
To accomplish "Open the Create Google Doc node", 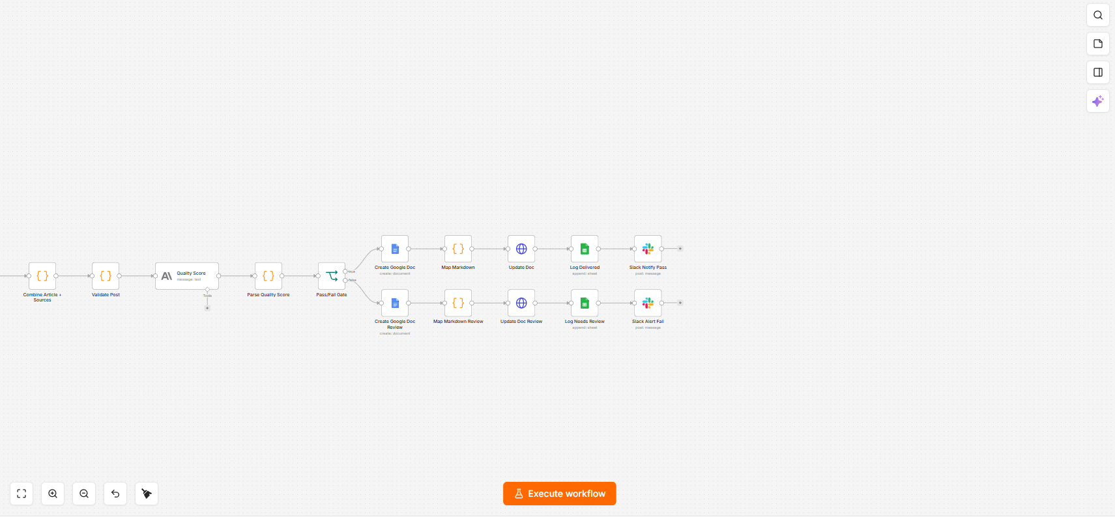I will (x=395, y=249).
